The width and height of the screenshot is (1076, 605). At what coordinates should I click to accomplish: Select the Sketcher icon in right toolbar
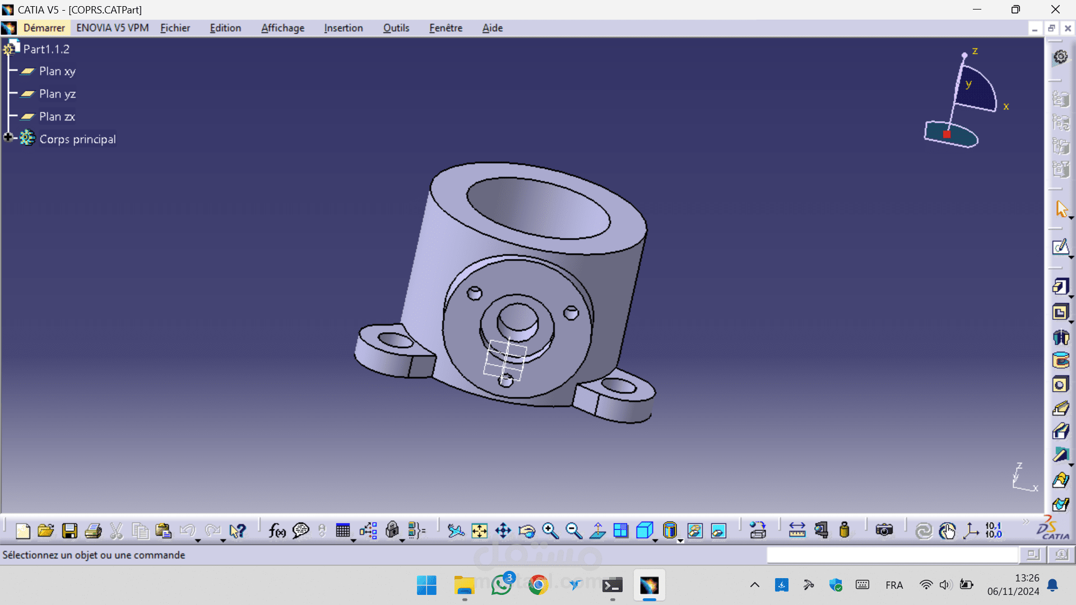1060,247
